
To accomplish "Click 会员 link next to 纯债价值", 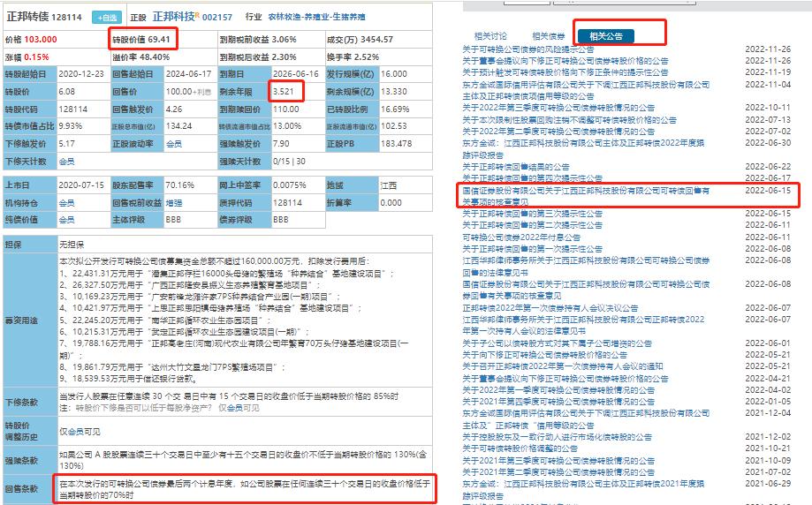I will point(66,218).
